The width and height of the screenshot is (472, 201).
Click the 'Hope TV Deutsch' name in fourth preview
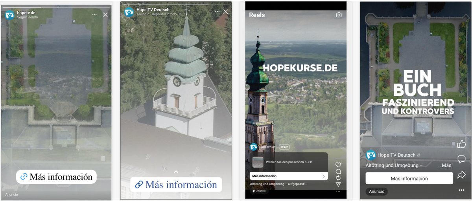(396, 155)
